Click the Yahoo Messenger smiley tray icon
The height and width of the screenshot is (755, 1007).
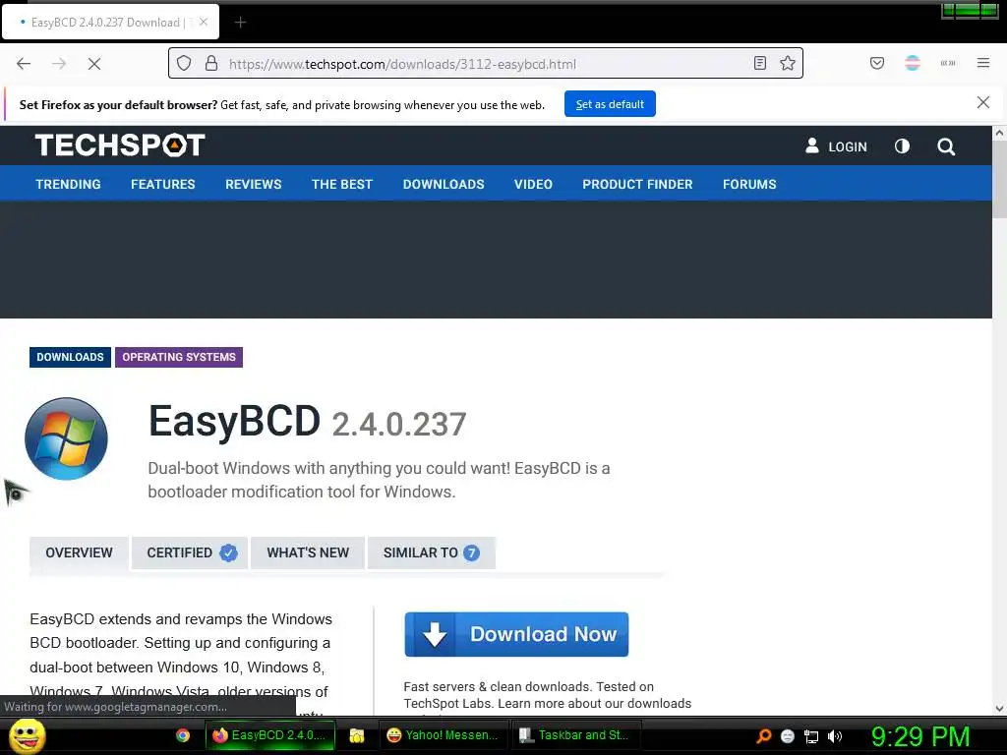pos(788,736)
